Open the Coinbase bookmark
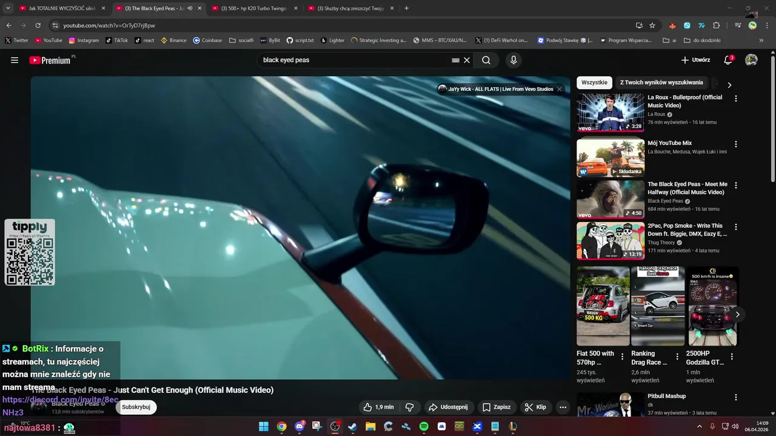This screenshot has height=436, width=776. coord(207,41)
